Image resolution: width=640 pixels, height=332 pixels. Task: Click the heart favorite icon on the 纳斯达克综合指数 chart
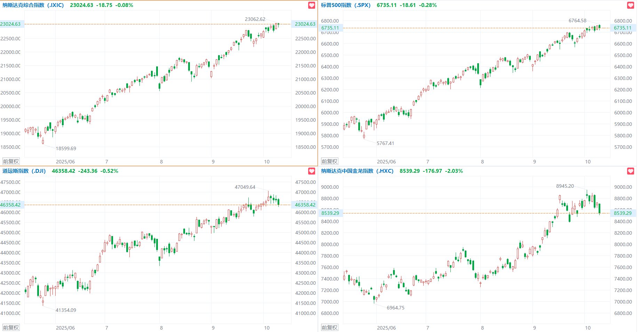coord(312,5)
